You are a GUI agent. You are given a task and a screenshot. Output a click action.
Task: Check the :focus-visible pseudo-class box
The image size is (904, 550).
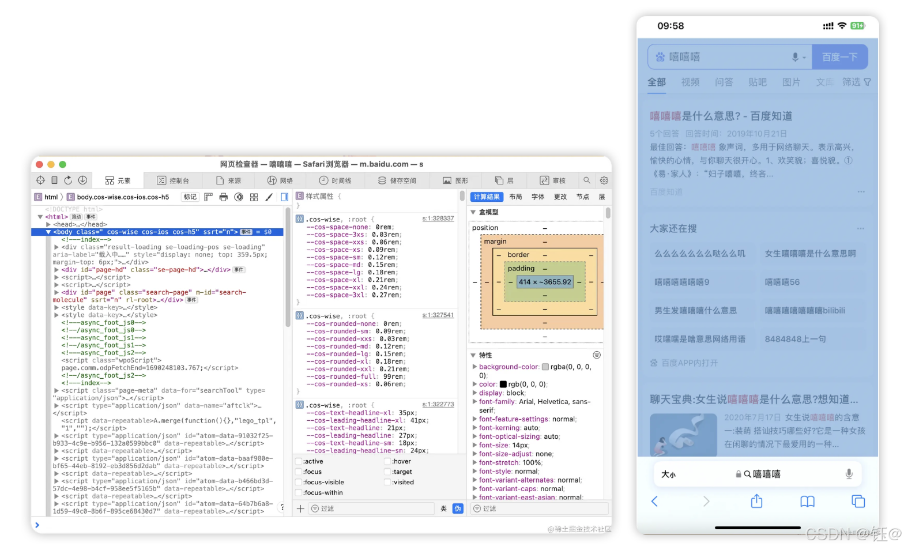point(299,482)
